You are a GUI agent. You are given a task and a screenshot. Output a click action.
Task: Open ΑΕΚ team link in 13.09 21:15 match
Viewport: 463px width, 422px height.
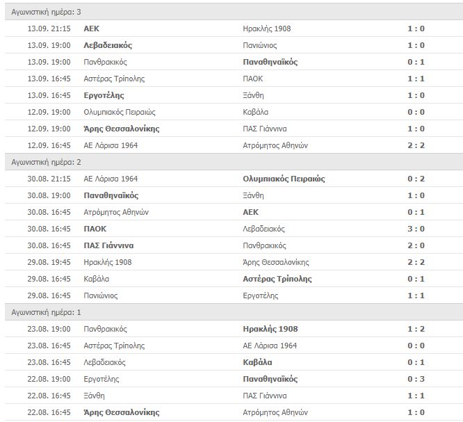point(90,29)
